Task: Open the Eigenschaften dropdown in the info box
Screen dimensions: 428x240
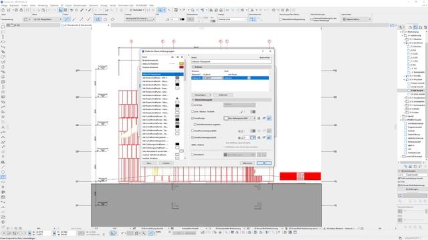Action: click(356, 19)
